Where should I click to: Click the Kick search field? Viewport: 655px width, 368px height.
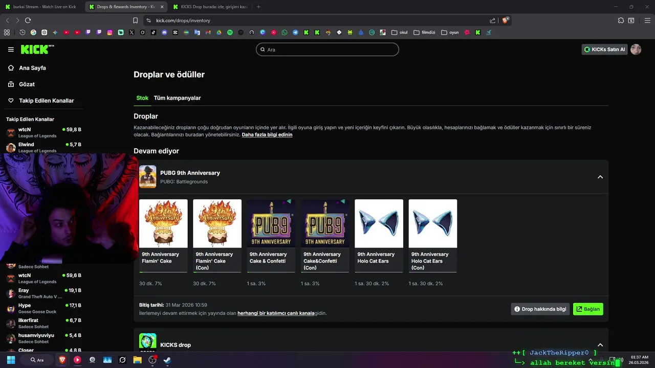[x=327, y=50]
